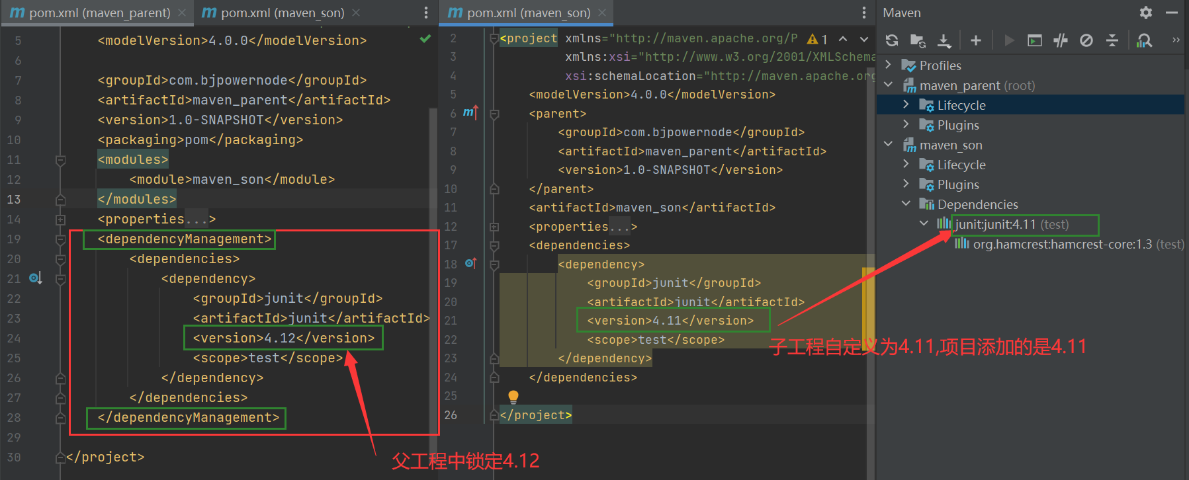The width and height of the screenshot is (1189, 480).
Task: Close left pane maven_son pom.xml tab
Action: pyautogui.click(x=356, y=13)
